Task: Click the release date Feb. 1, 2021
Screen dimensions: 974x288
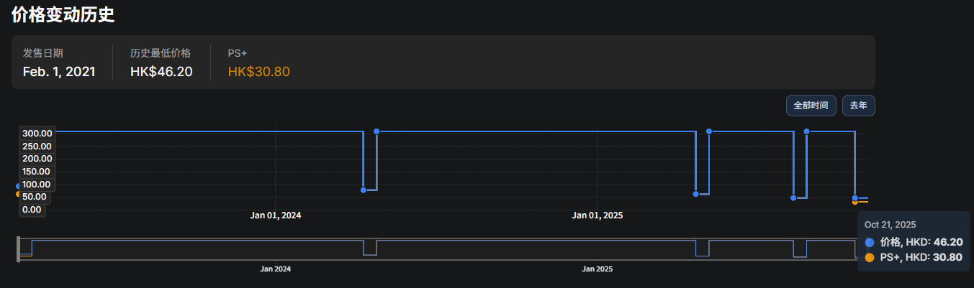Action: pos(59,72)
